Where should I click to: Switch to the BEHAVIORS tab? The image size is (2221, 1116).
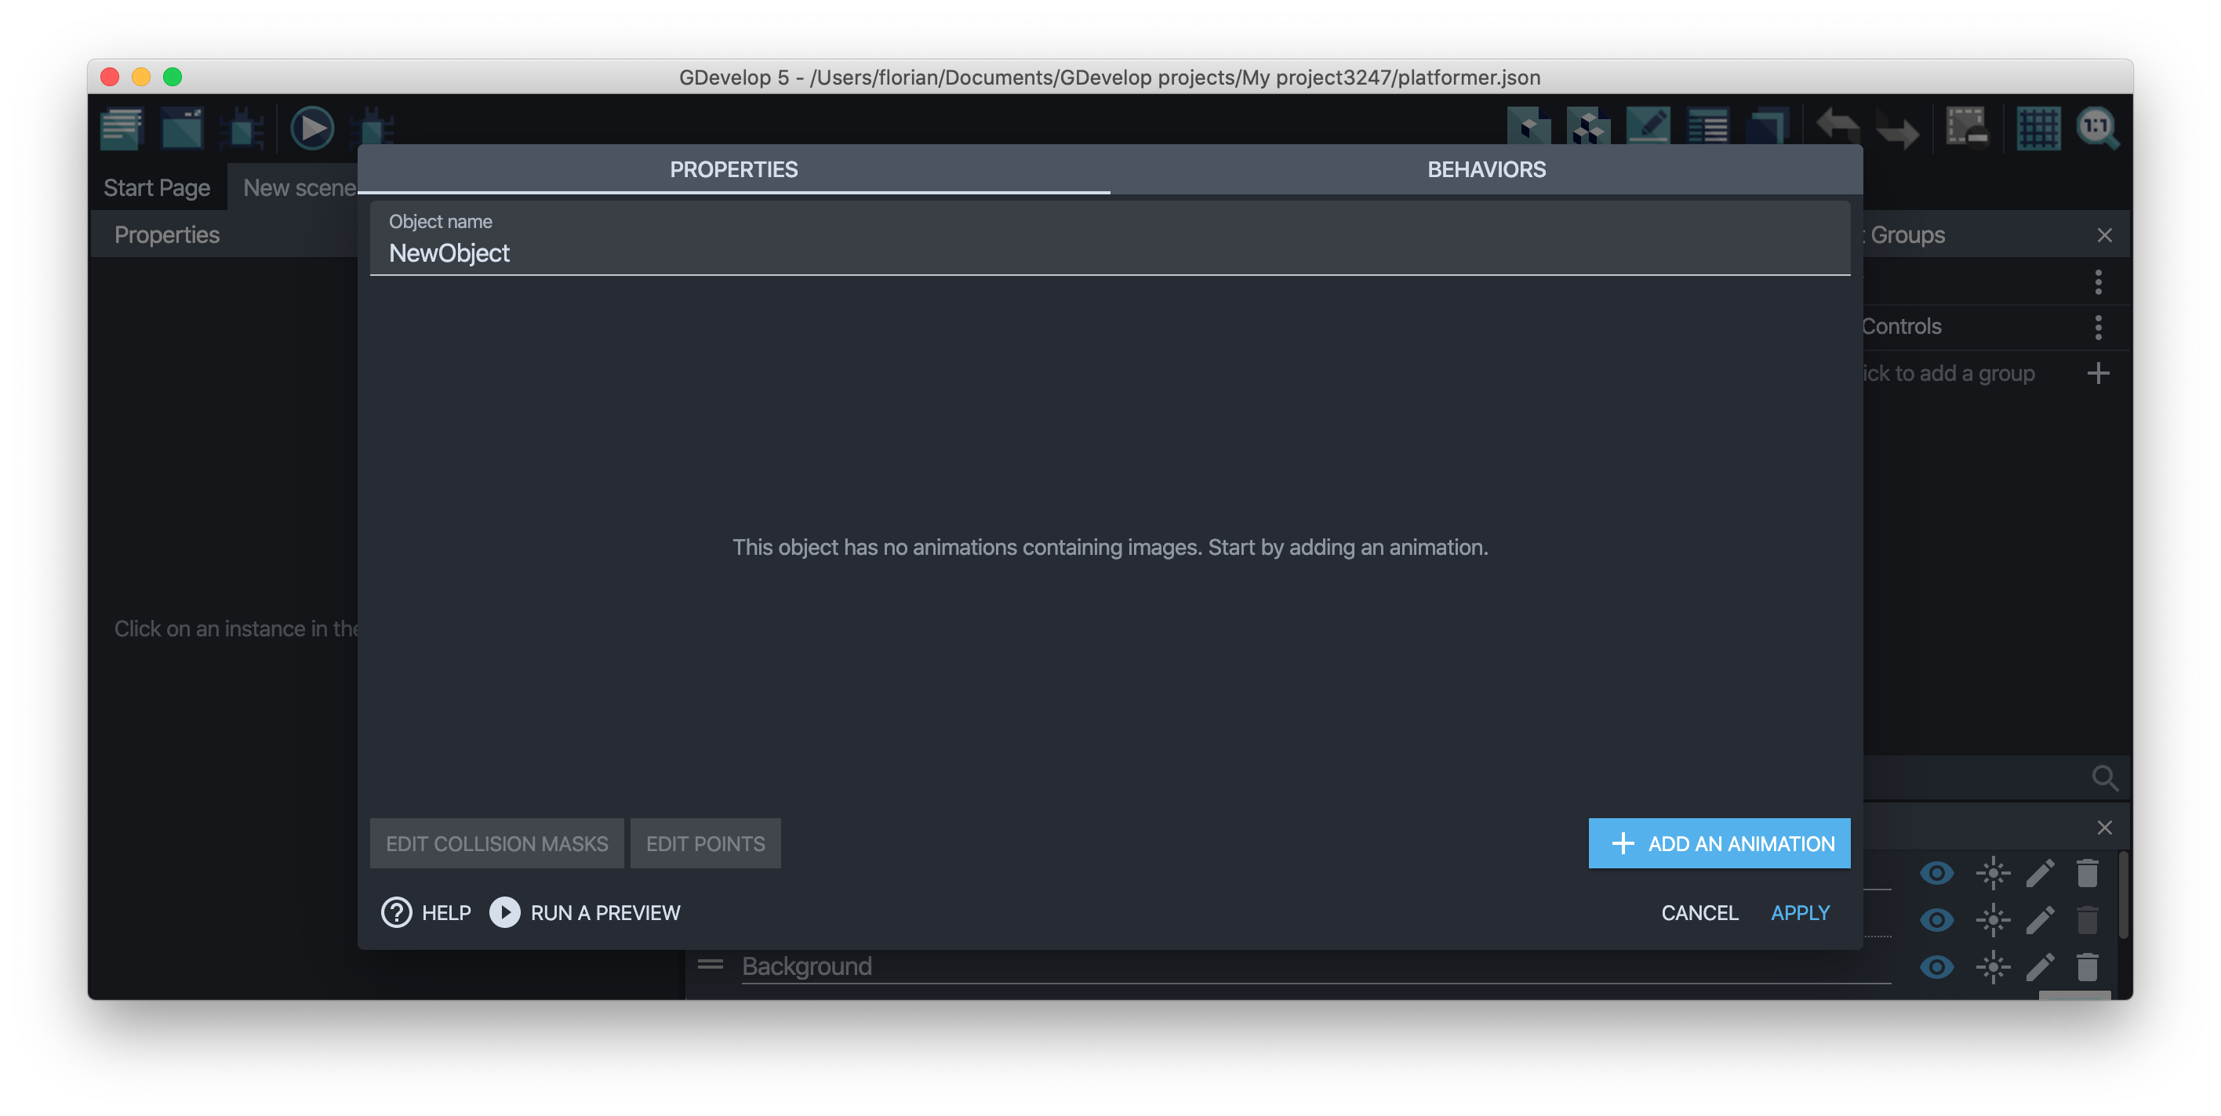tap(1485, 169)
